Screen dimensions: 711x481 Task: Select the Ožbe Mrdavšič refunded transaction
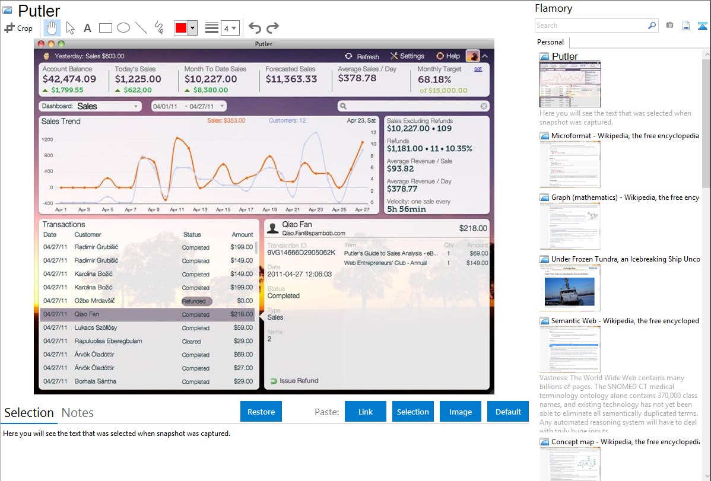click(148, 301)
